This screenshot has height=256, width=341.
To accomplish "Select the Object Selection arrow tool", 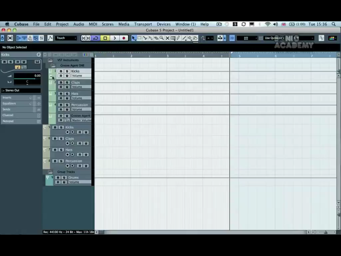I will click(134, 38).
